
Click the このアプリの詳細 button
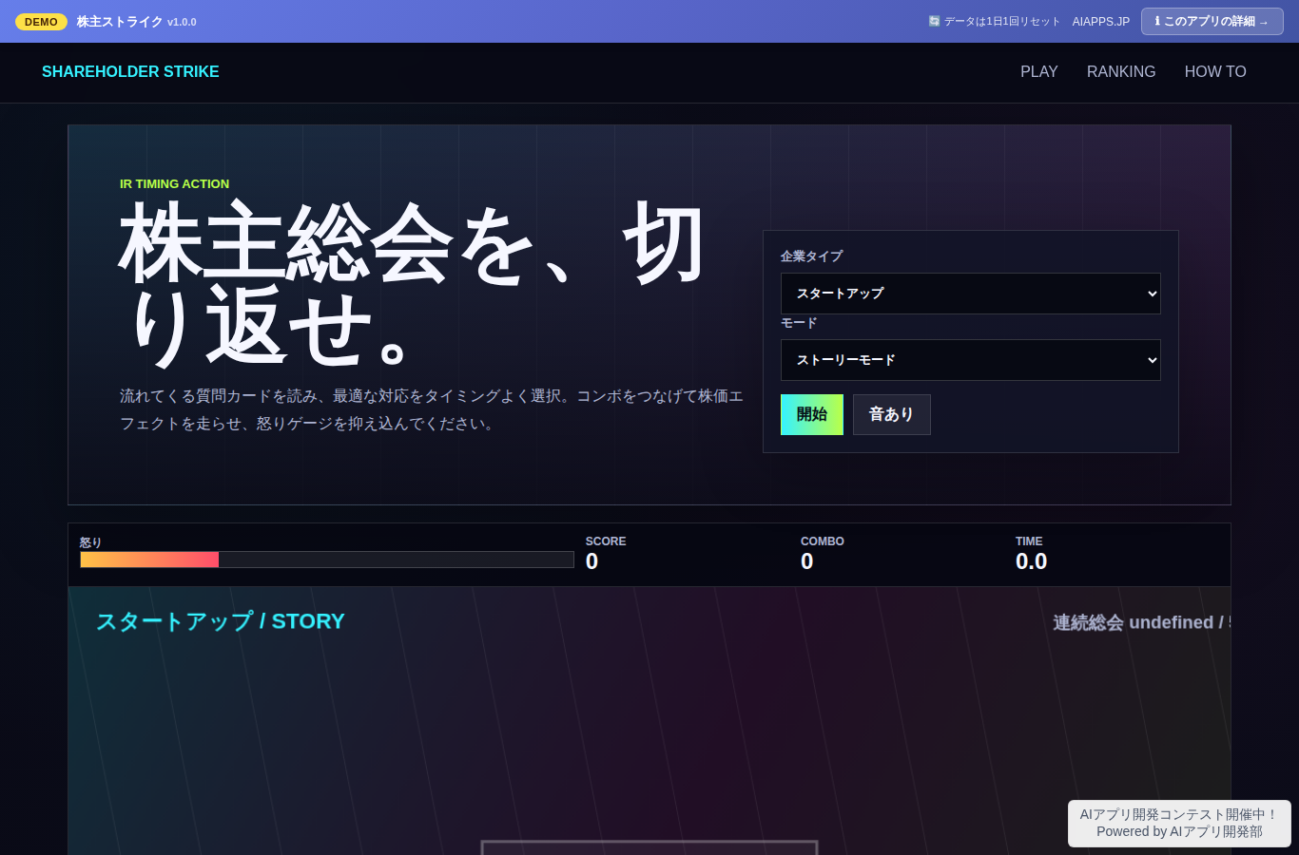[1212, 21]
